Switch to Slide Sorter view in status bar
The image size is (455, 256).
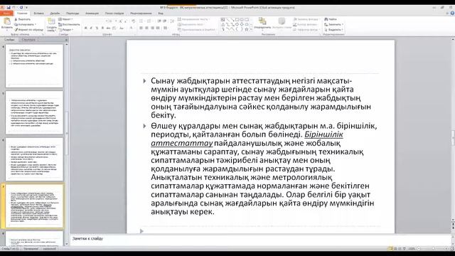[x=395, y=249]
